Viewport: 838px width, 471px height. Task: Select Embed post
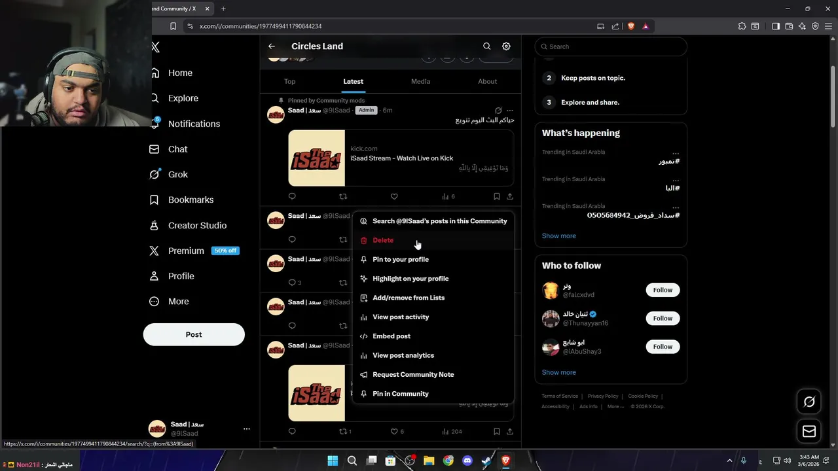pos(433,336)
